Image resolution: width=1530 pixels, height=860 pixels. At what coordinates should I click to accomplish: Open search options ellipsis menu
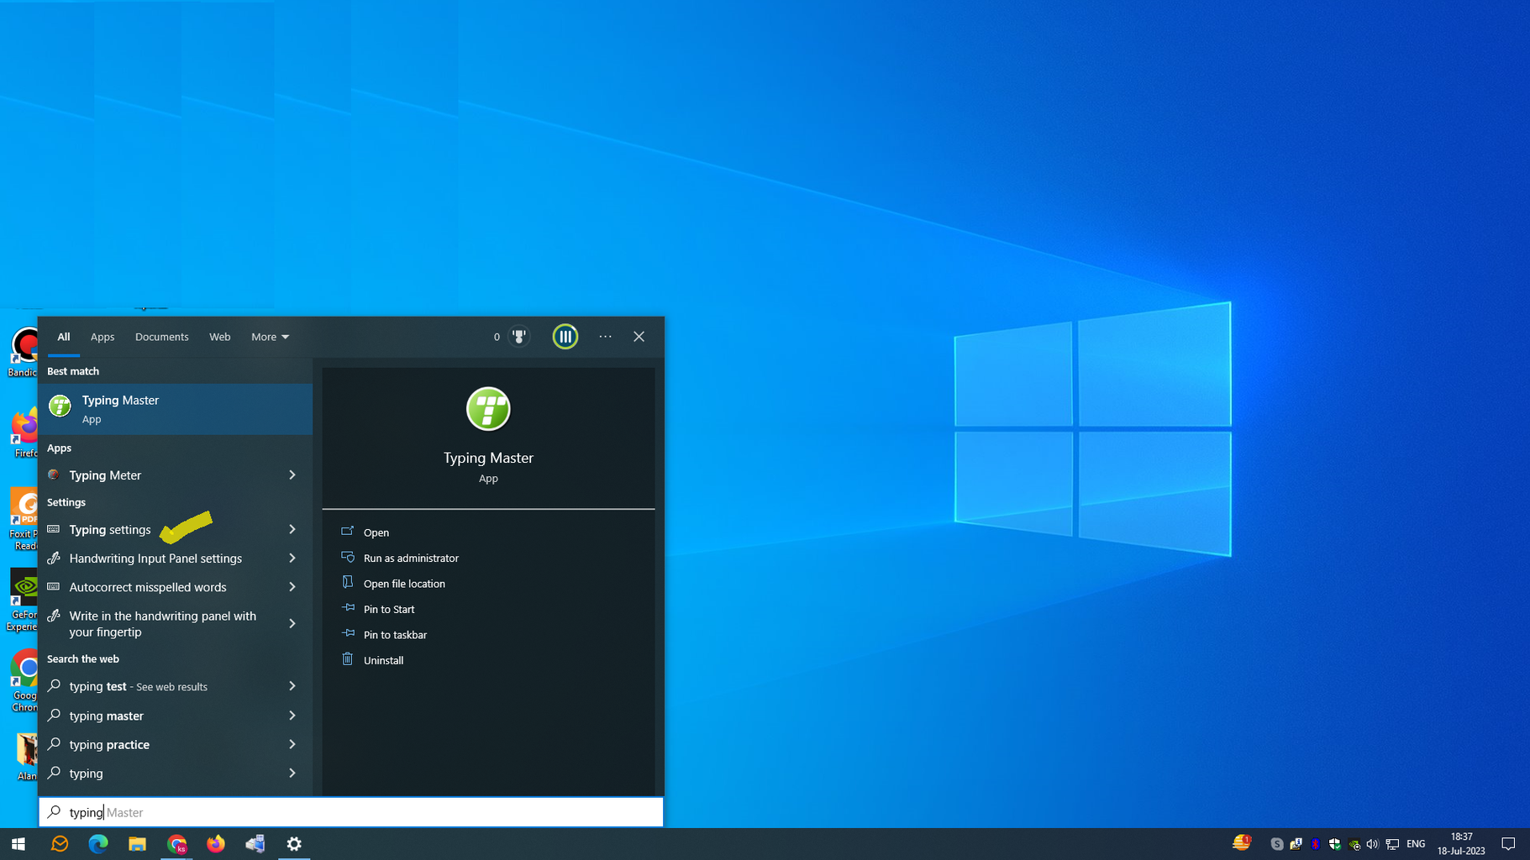pyautogui.click(x=606, y=337)
